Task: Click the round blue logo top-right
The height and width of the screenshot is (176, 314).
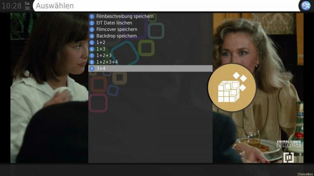Action: coord(306,6)
